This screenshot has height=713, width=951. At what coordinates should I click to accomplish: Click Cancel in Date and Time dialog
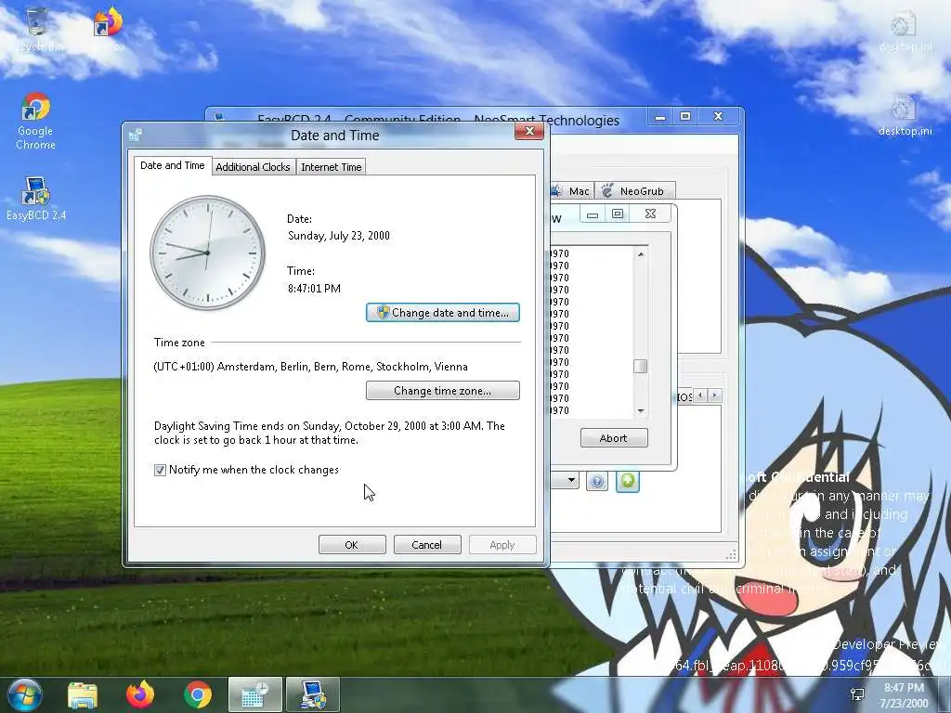coord(427,545)
